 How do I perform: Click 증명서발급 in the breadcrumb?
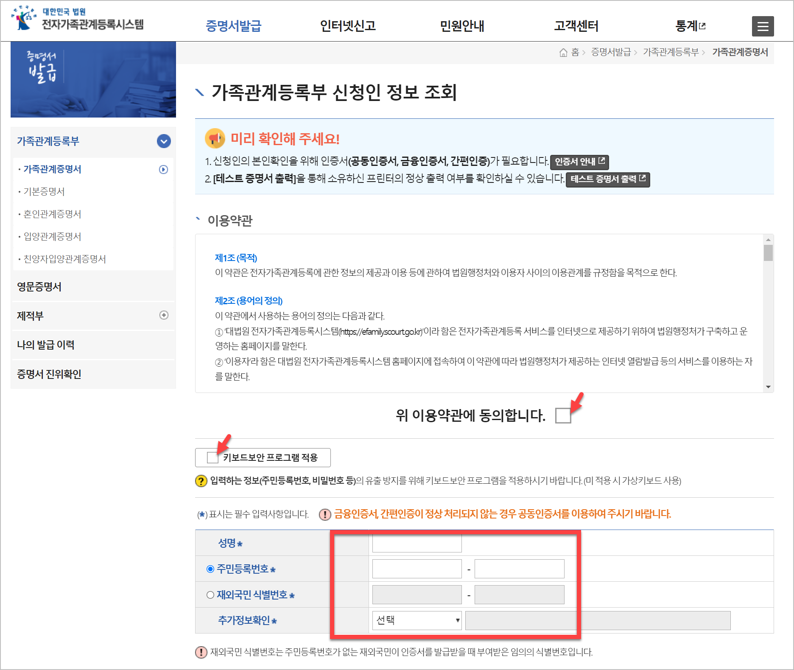[x=611, y=52]
